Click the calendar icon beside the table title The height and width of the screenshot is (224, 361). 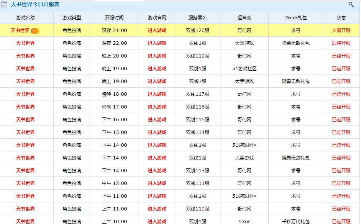click(x=4, y=4)
